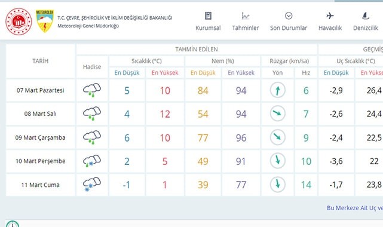
Task: Click the Meteoroloji shield logo
Action: (45, 21)
